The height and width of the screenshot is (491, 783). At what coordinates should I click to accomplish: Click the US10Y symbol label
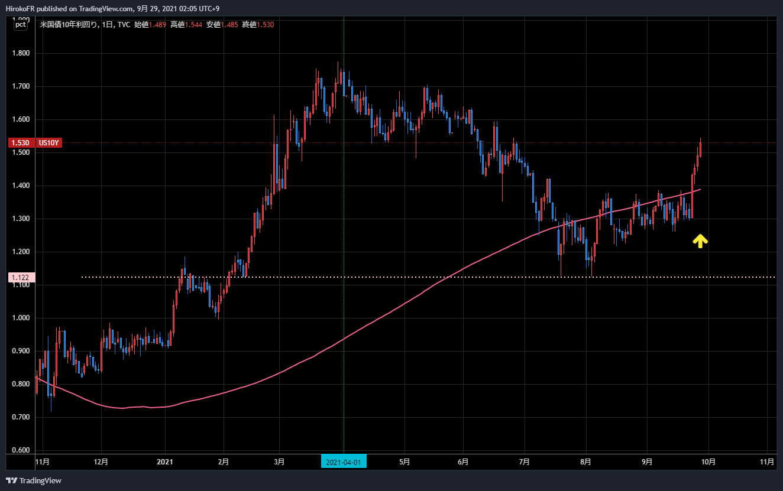[49, 142]
